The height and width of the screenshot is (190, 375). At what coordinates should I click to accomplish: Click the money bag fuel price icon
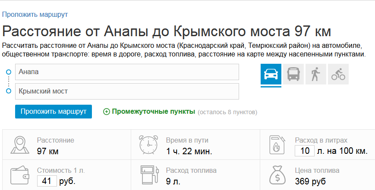tap(277, 175)
